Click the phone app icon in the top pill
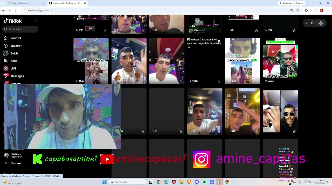Viewport: 332px width, 186px height. [313, 23]
